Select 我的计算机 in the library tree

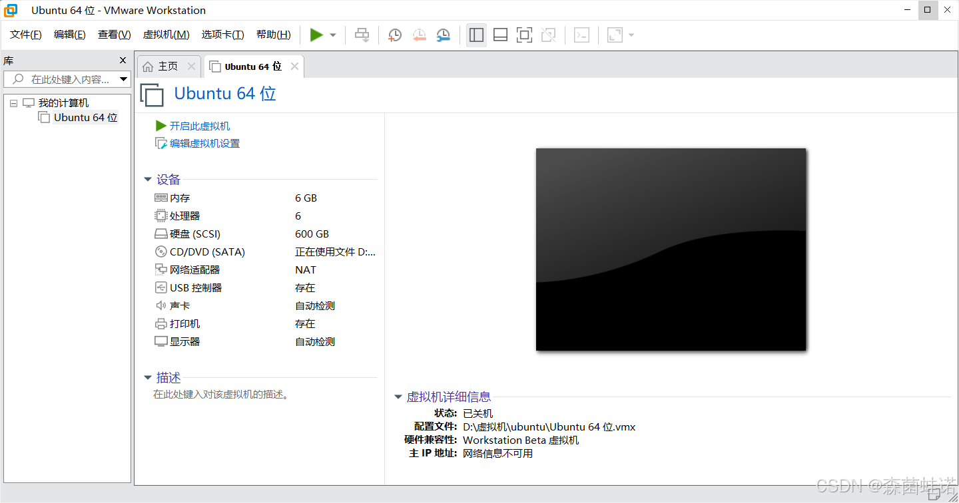click(x=63, y=103)
